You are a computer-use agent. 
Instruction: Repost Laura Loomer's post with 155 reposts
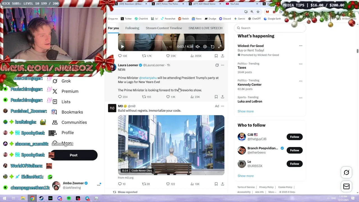146,97
